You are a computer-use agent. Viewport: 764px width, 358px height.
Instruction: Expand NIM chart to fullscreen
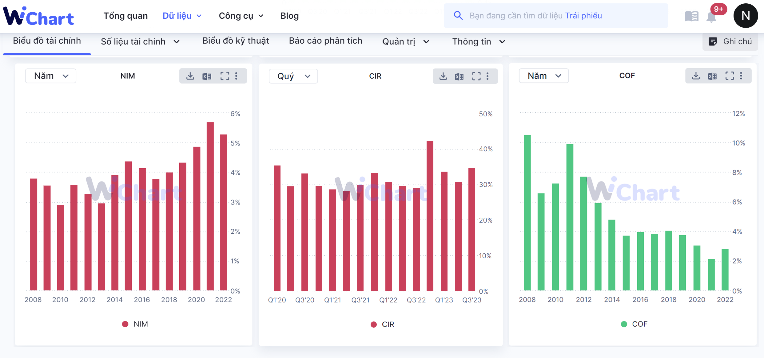[x=225, y=76]
